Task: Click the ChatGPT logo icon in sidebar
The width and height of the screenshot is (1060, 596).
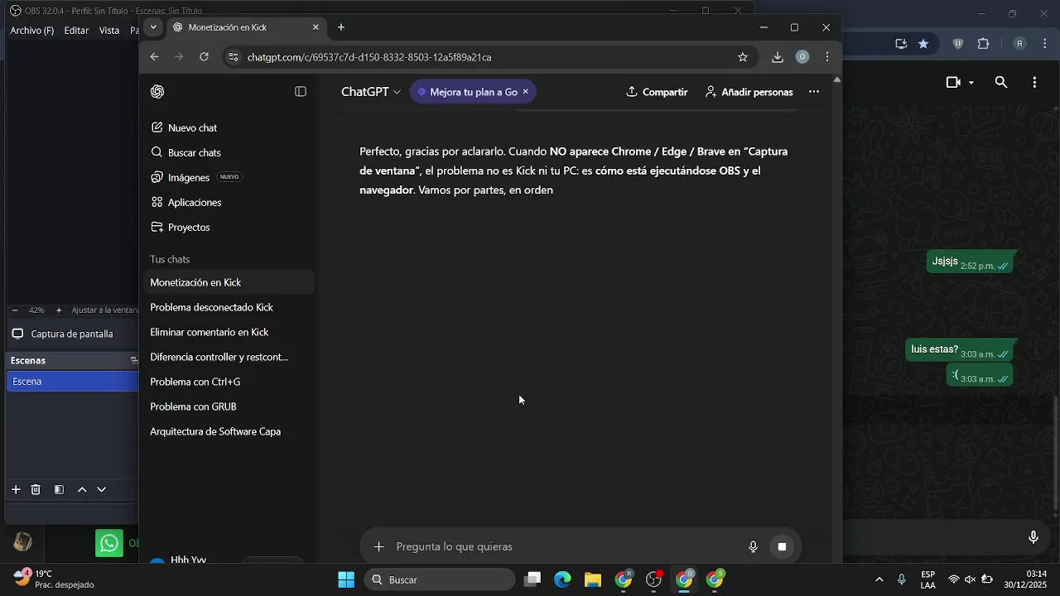Action: [x=157, y=92]
